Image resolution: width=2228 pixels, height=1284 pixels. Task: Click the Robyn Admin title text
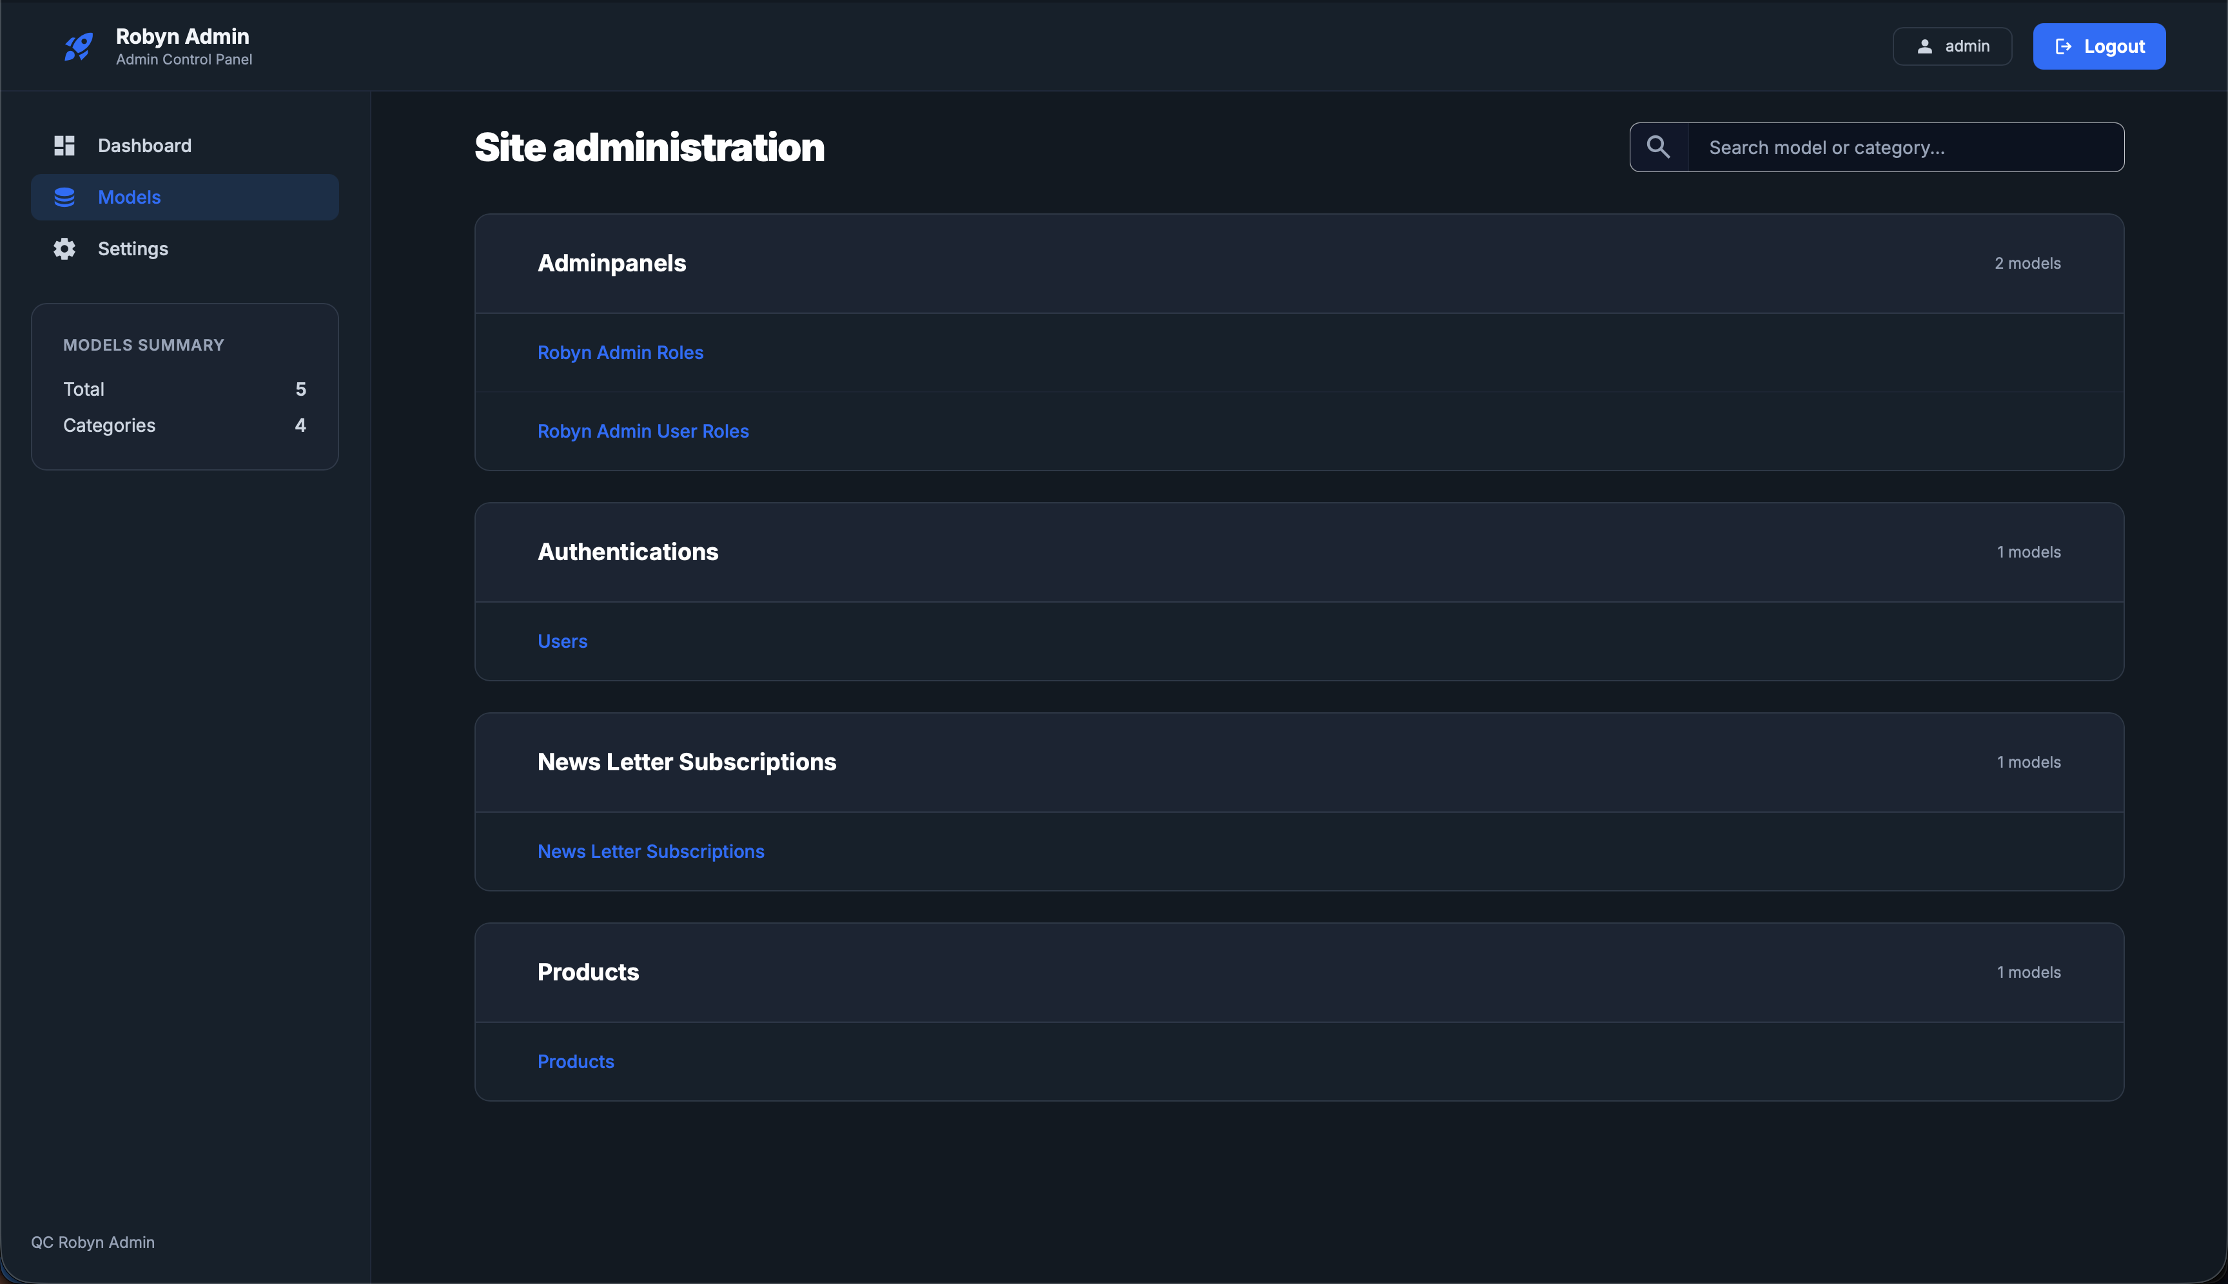[182, 36]
